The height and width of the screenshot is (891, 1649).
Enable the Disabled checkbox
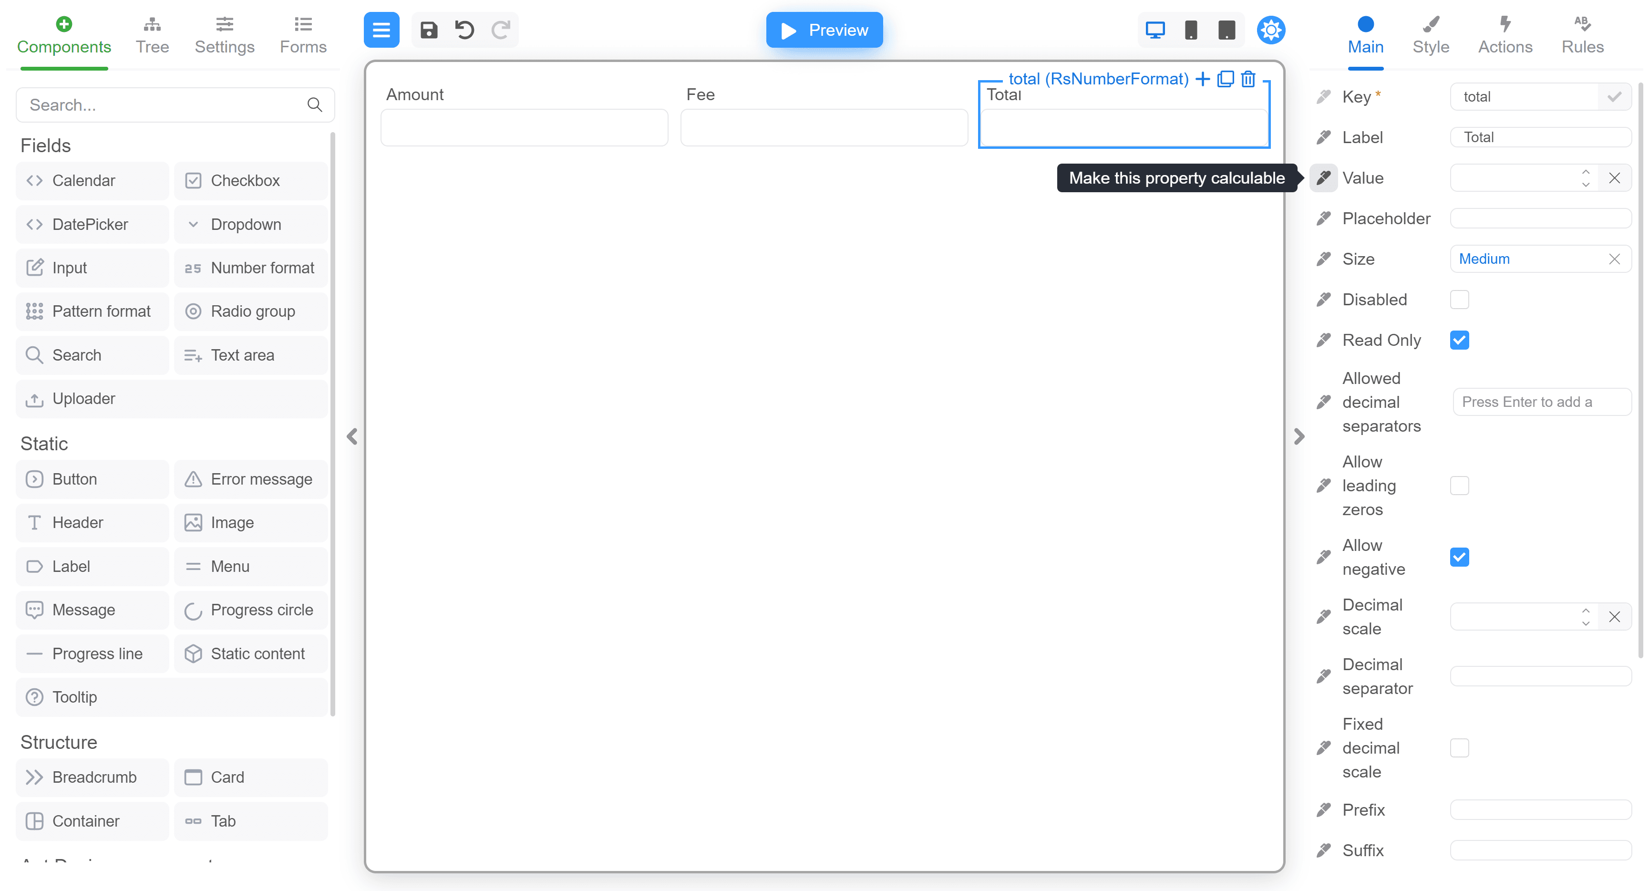point(1459,300)
